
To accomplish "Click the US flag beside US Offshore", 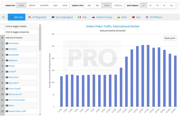I will 147,17.
